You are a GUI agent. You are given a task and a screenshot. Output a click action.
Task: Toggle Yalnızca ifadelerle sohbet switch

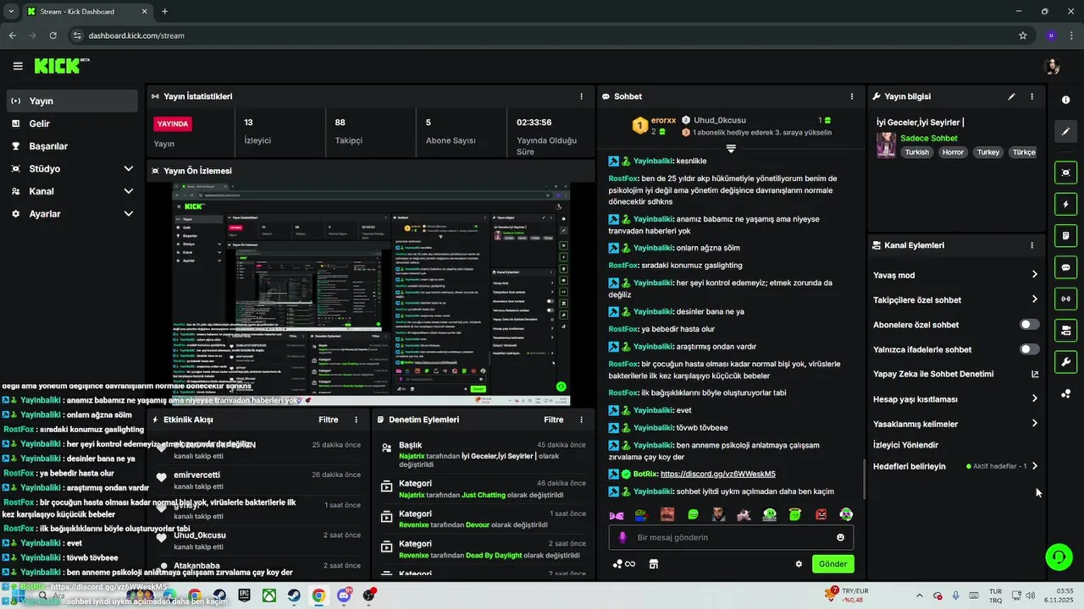click(x=1029, y=349)
